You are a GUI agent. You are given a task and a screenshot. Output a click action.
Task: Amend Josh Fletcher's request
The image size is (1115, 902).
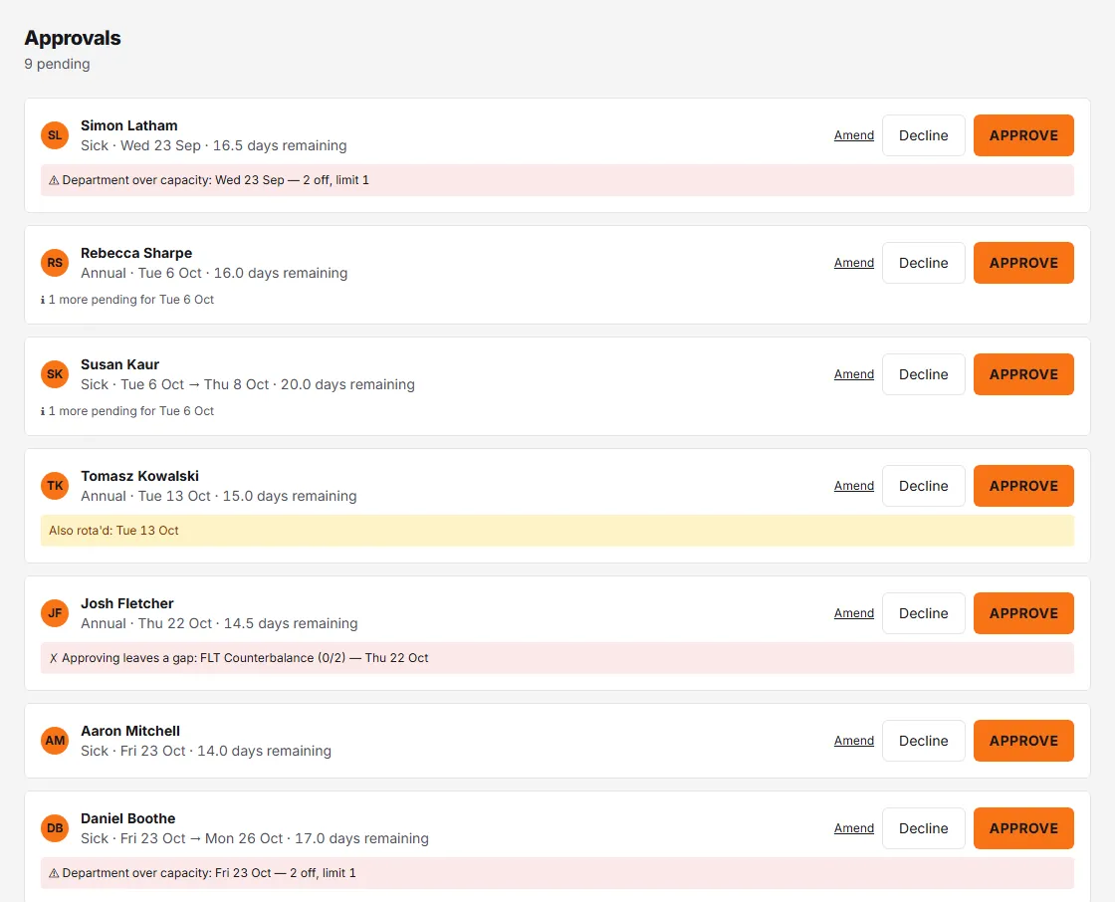coord(854,613)
